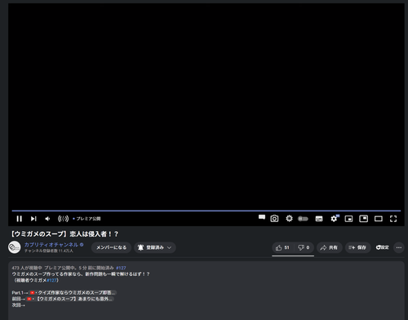Open カプリティオチャンネル channel name link
The width and height of the screenshot is (408, 320).
[51, 245]
